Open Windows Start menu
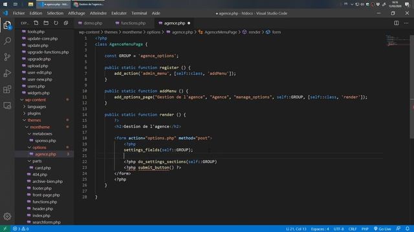Screen dimensions: 414x232 coord(5,5)
